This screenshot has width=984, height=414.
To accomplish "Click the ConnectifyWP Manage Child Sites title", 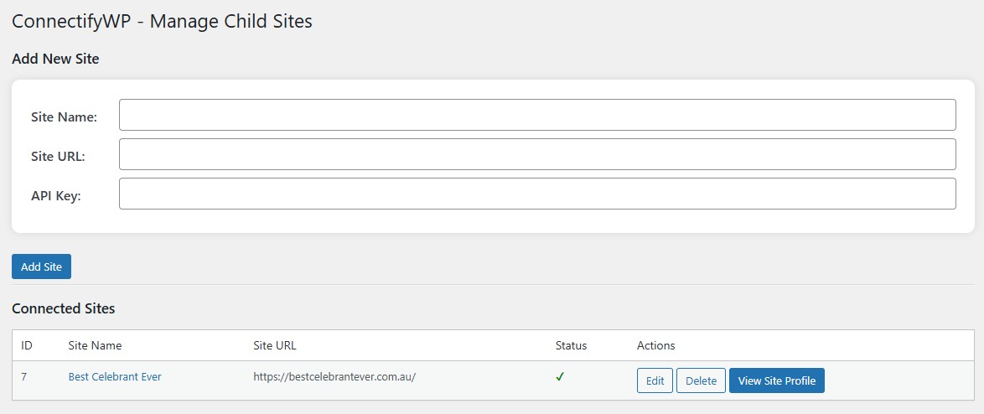I will click(x=162, y=21).
